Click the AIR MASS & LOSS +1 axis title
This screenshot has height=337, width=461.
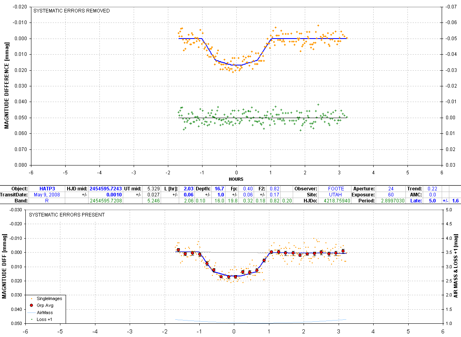pyautogui.click(x=456, y=266)
